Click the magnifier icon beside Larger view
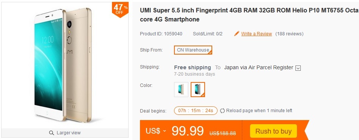Image resolution: width=359 pixels, height=140 pixels. (51, 133)
